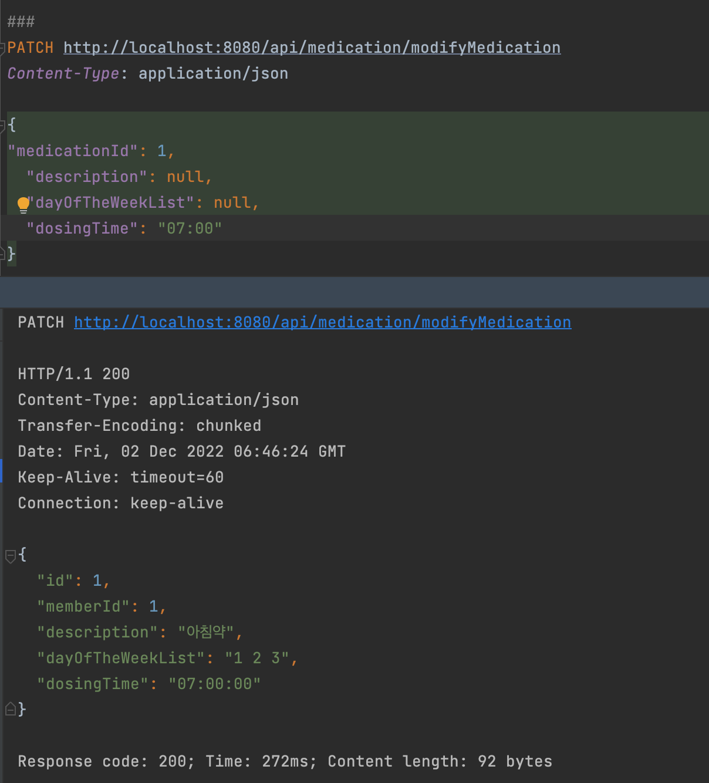709x783 pixels.
Task: Click the HTTP/1.1 200 status line
Action: tap(74, 374)
